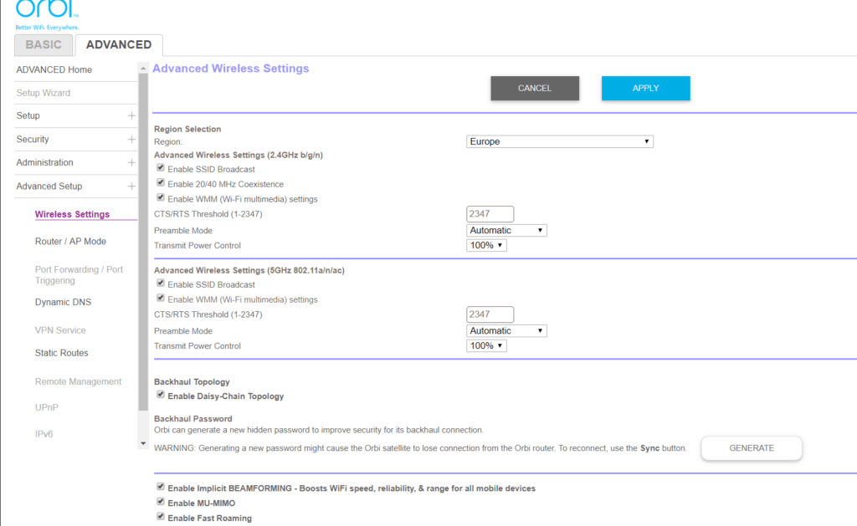Click sidebar scrollbar down arrow
This screenshot has height=526, width=857.
click(143, 443)
